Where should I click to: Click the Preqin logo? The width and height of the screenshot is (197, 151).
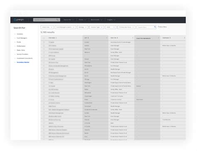pyautogui.click(x=19, y=20)
